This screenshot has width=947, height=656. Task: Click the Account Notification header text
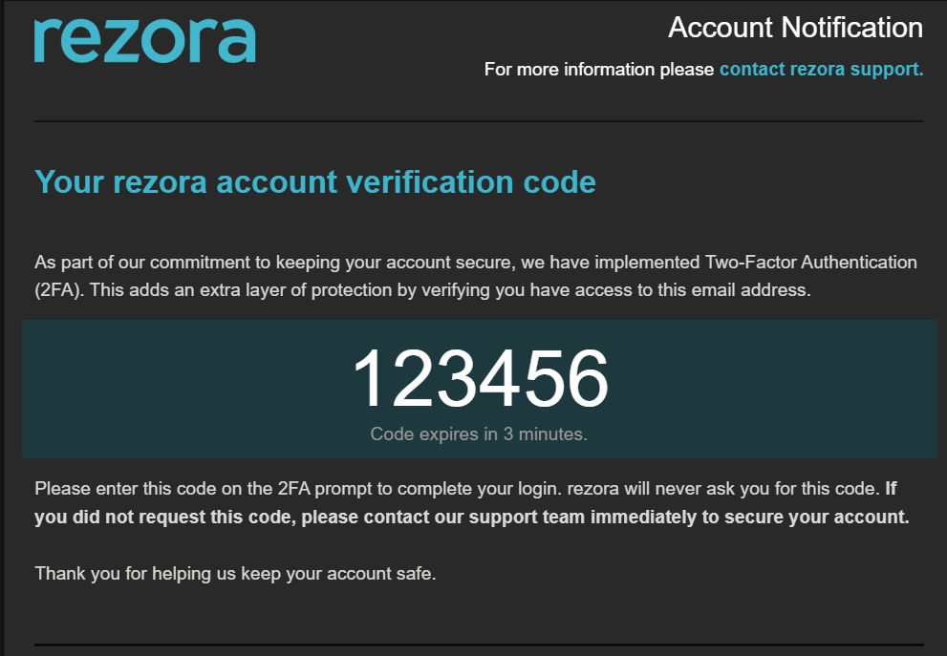pos(795,28)
